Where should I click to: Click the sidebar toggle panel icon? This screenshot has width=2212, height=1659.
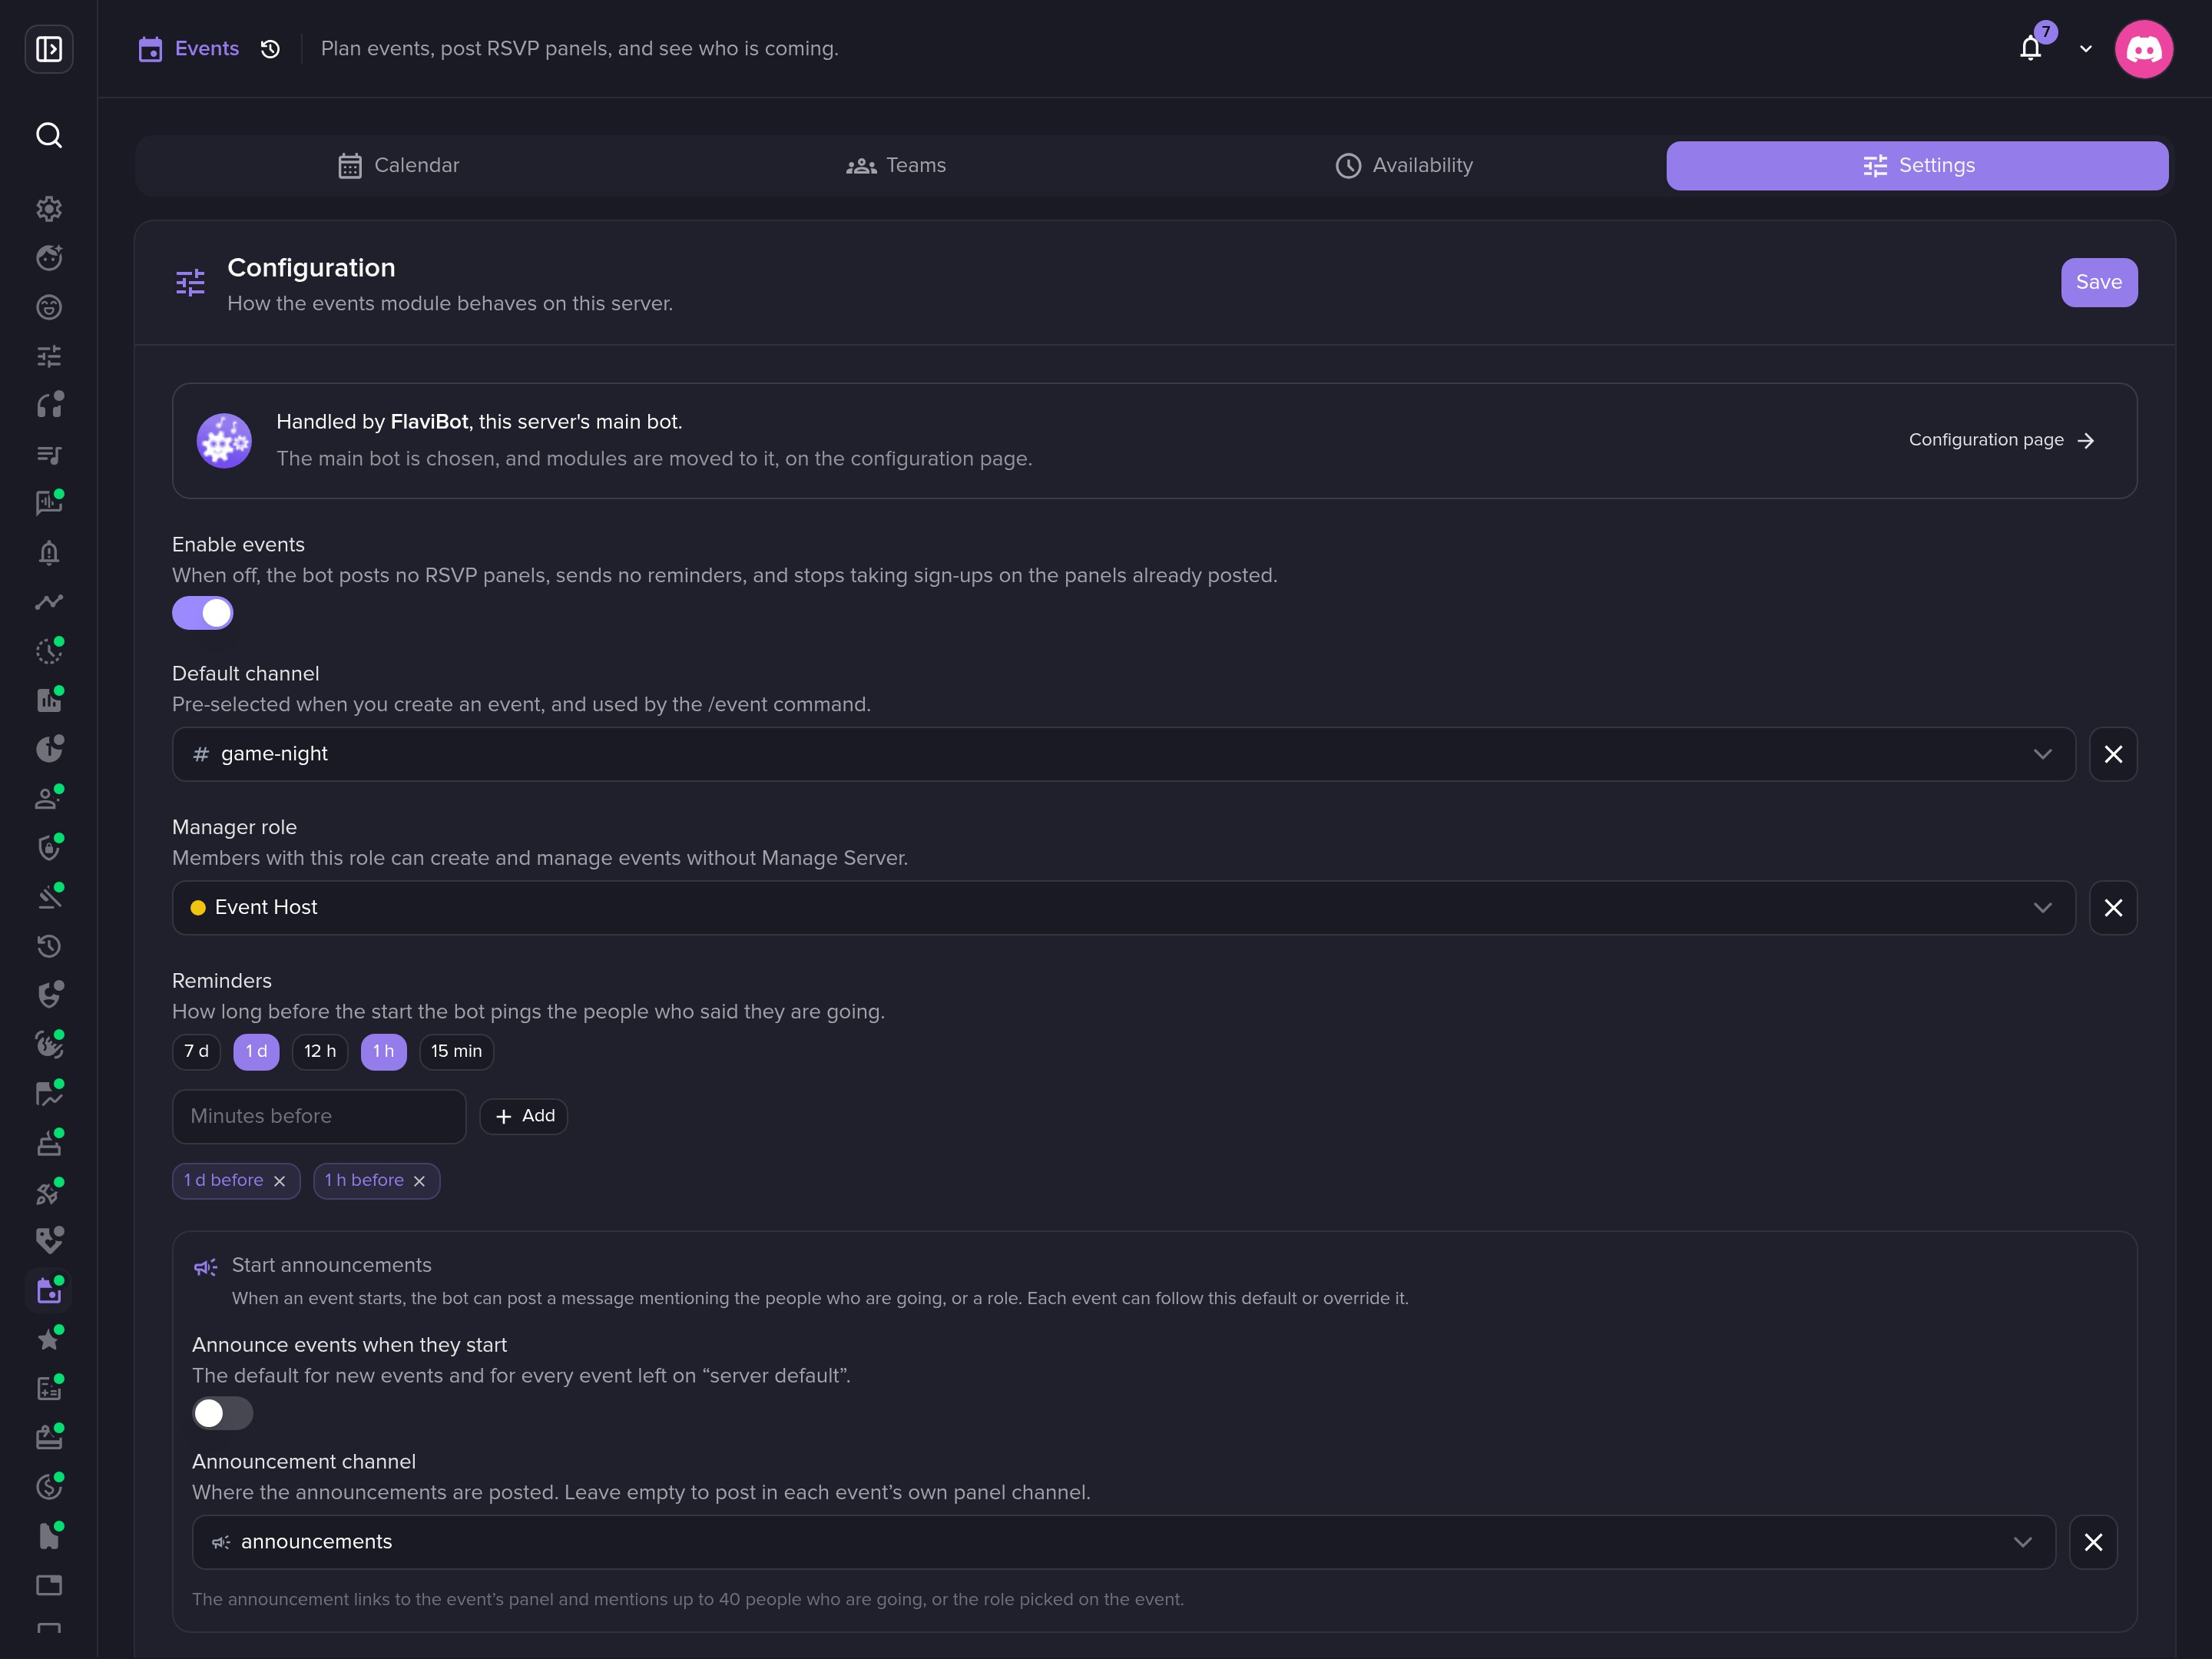[x=49, y=49]
